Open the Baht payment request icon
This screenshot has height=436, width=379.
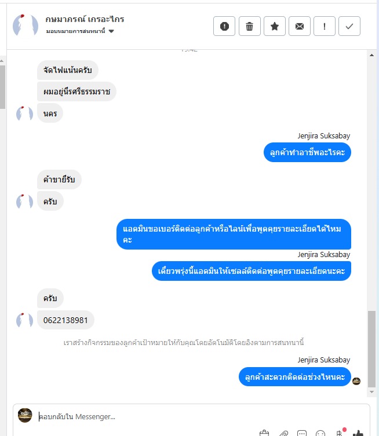pyautogui.click(x=340, y=433)
